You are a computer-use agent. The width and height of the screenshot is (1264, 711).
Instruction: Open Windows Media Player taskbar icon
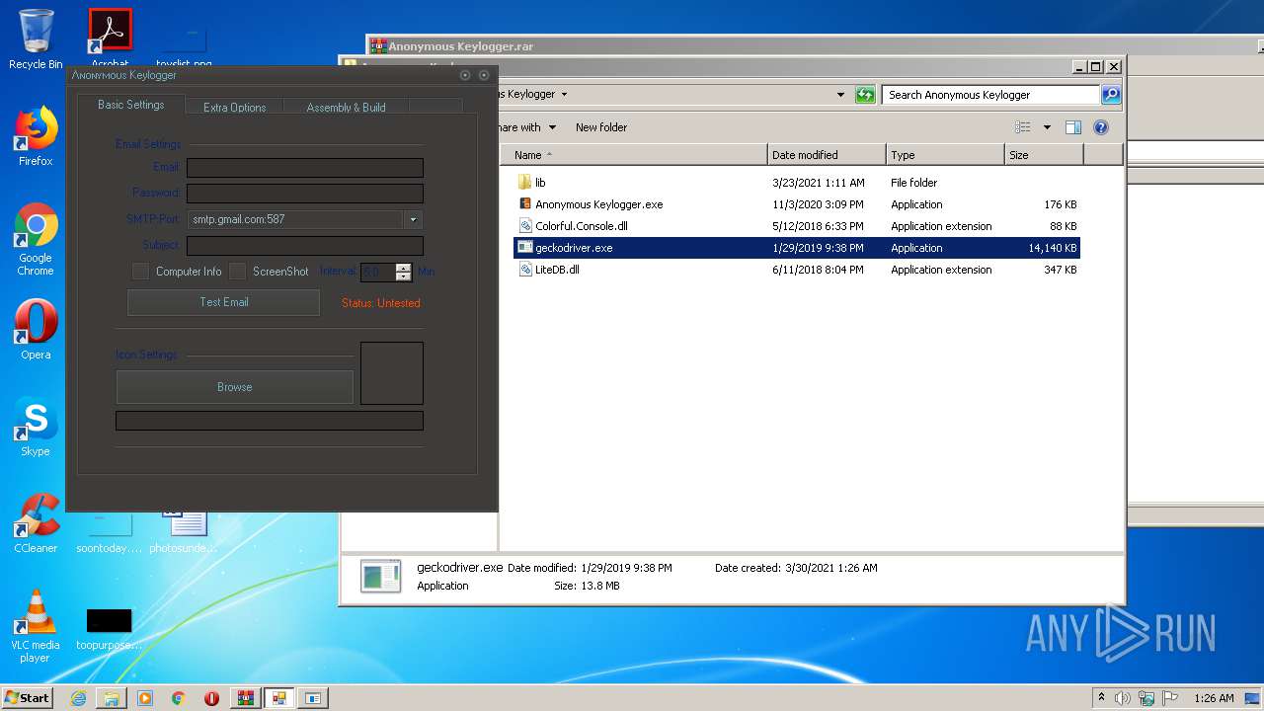pyautogui.click(x=145, y=698)
